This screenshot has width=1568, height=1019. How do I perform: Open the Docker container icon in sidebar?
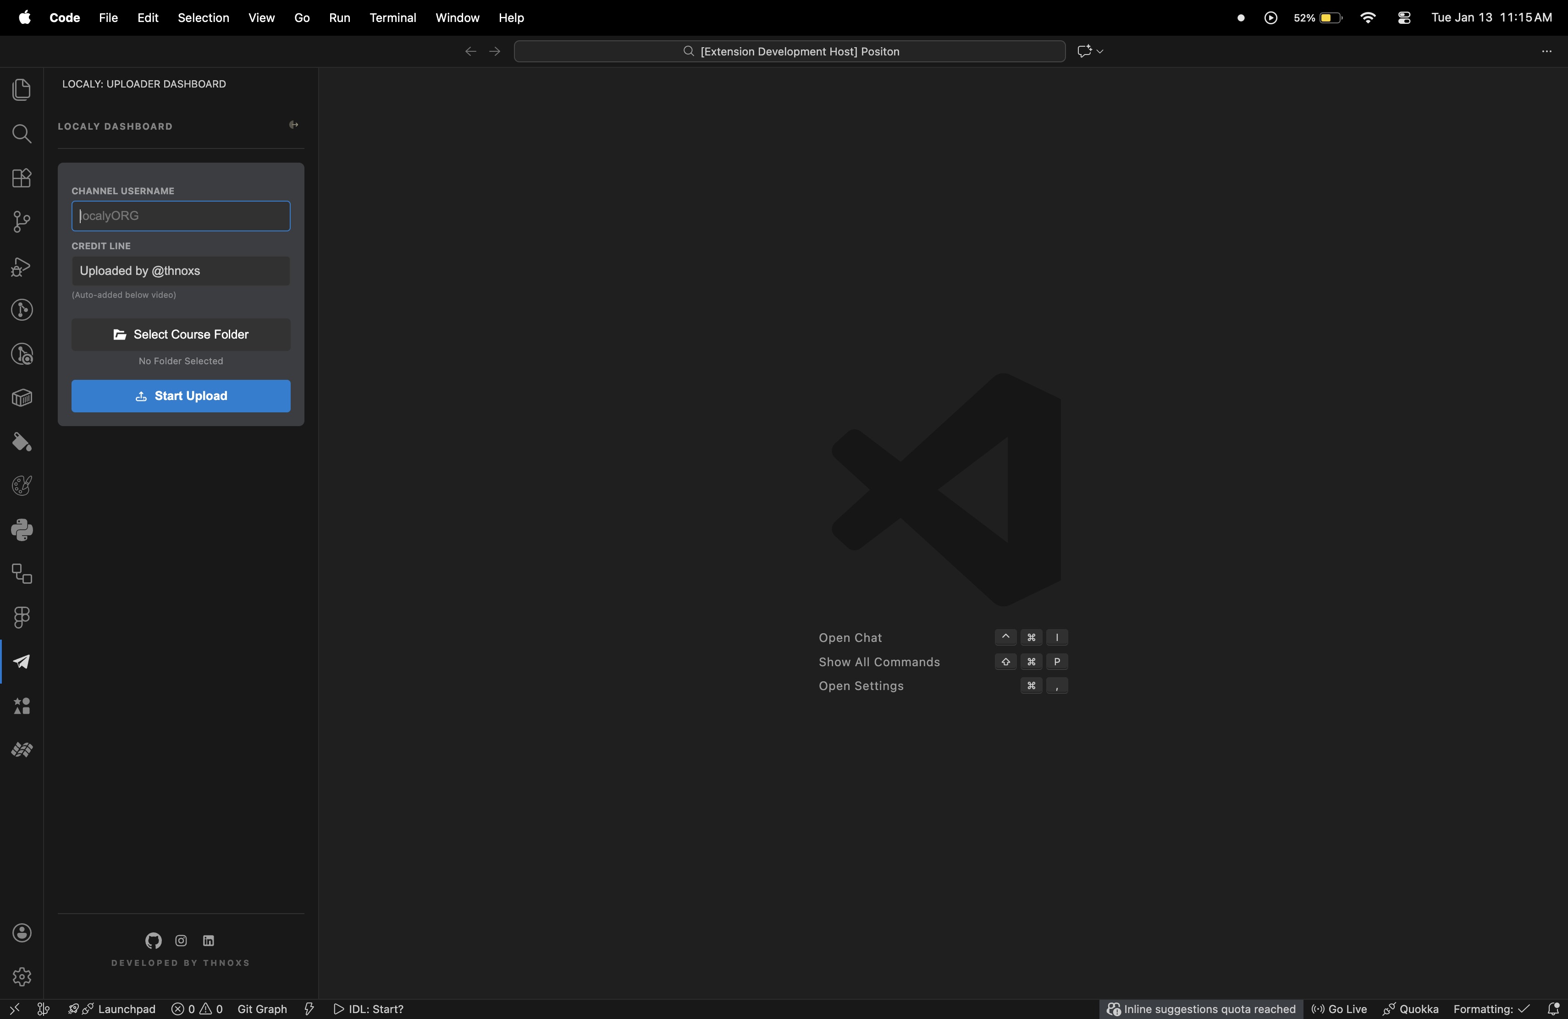coord(22,398)
